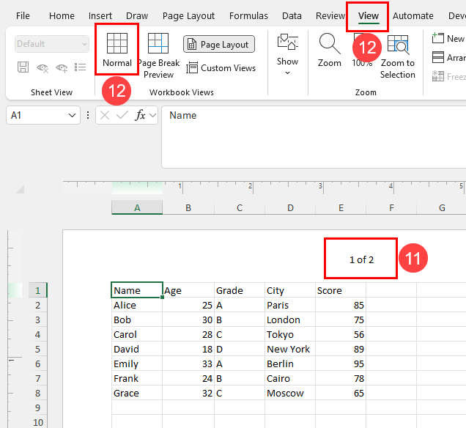
Task: Select the Score header cell
Action: pyautogui.click(x=341, y=290)
